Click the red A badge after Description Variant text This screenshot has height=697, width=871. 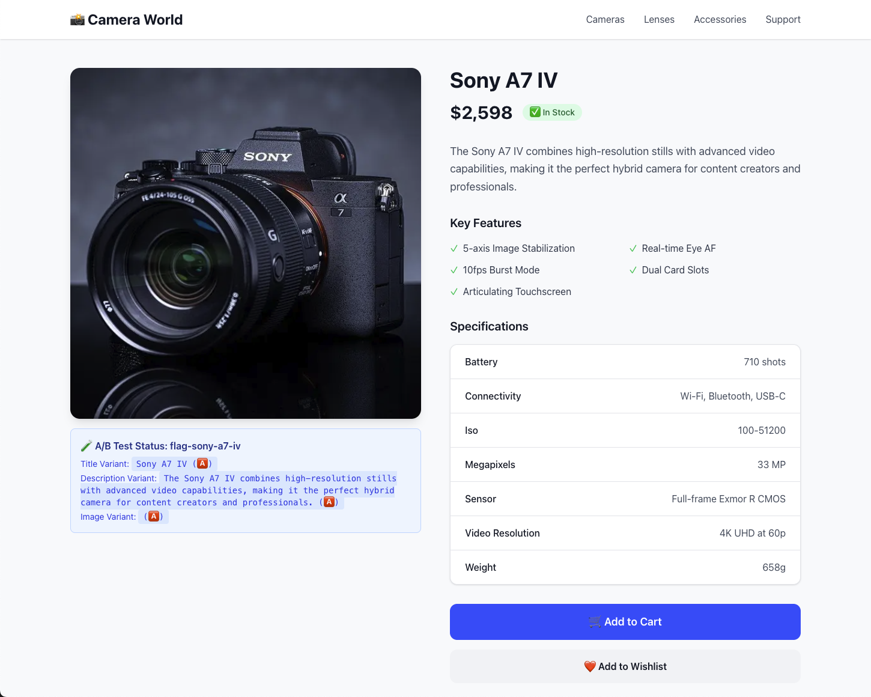click(x=329, y=502)
